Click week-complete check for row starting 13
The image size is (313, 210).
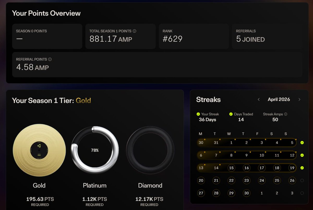click(302, 168)
